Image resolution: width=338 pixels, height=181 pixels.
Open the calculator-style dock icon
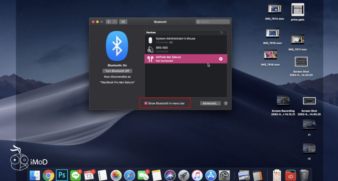click(257, 175)
